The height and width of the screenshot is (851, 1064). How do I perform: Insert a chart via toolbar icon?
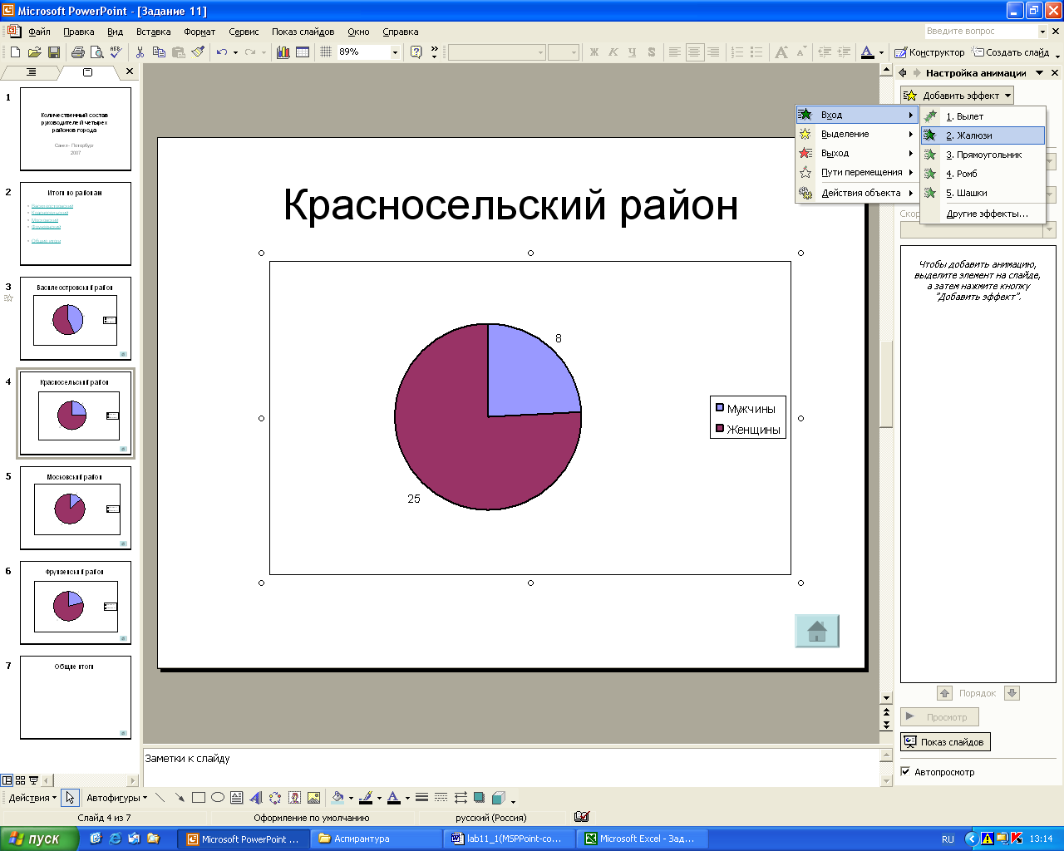click(x=283, y=52)
